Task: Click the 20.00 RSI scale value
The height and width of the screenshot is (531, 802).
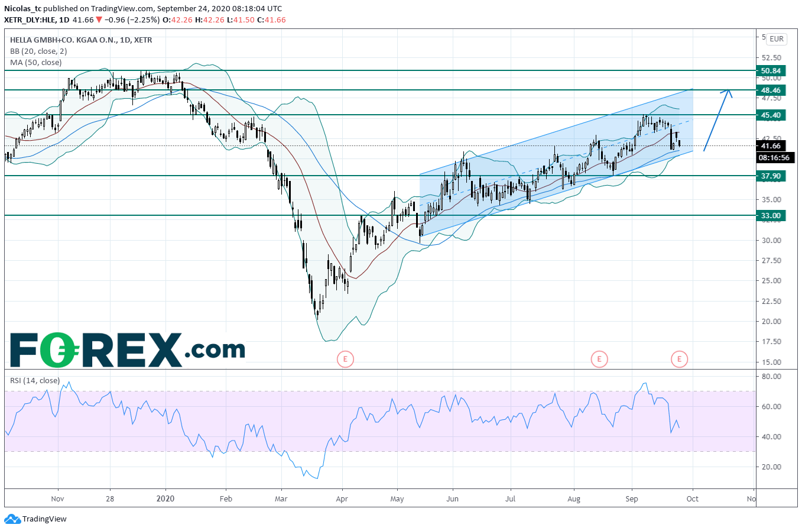Action: (772, 467)
